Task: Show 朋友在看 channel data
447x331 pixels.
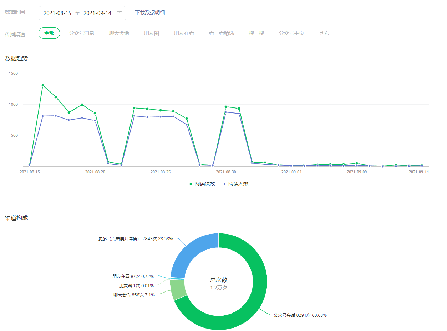Action: [184, 33]
